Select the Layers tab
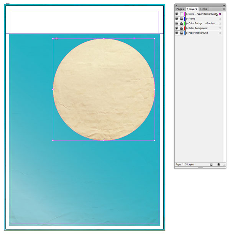Screen dimensions: 230x235 point(192,9)
